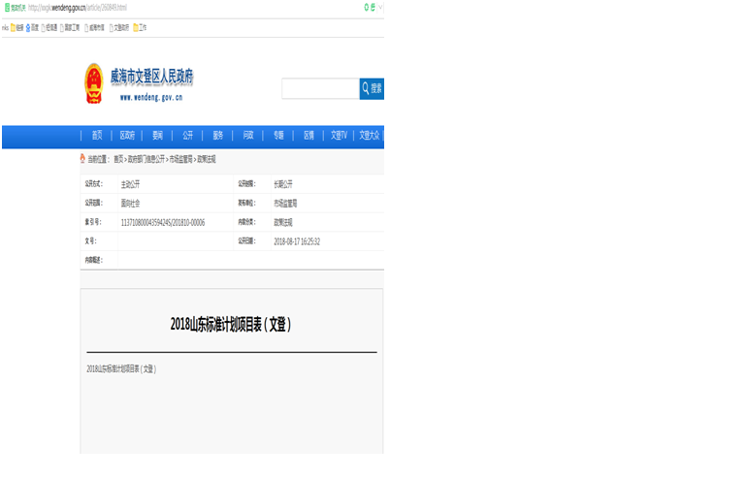Click the national emblem logo icon
The image size is (748, 478).
(93, 83)
